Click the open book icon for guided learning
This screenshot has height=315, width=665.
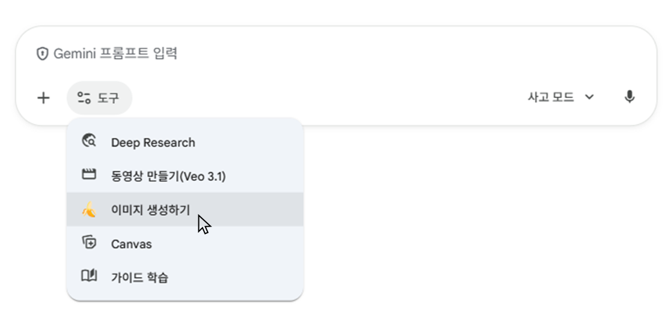pyautogui.click(x=89, y=277)
